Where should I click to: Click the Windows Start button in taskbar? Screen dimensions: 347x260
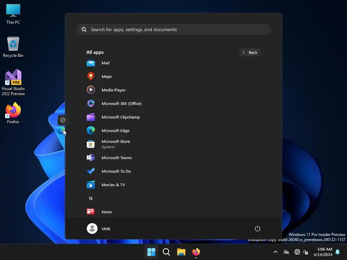tap(151, 252)
